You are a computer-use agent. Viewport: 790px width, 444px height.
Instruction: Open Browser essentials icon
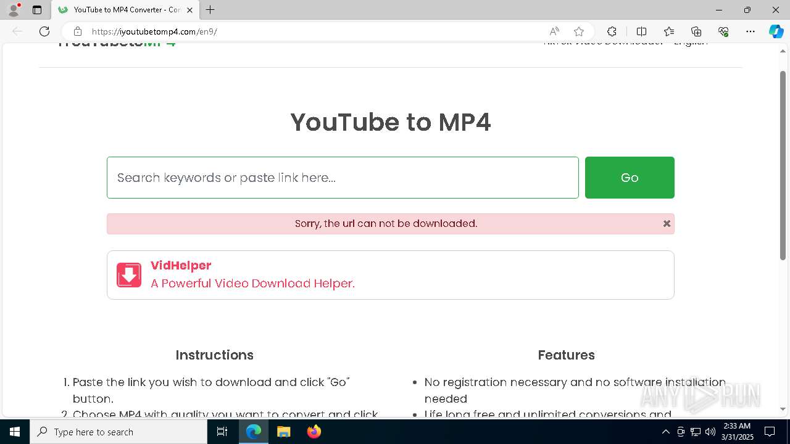[723, 31]
